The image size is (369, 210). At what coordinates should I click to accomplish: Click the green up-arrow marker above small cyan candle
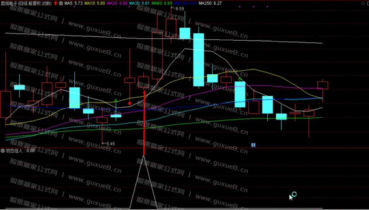(x=116, y=100)
